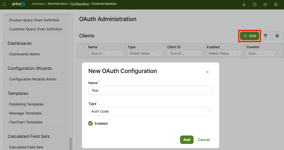Image resolution: width=284 pixels, height=150 pixels.
Task: Click the Add button in dialog
Action: (187, 140)
